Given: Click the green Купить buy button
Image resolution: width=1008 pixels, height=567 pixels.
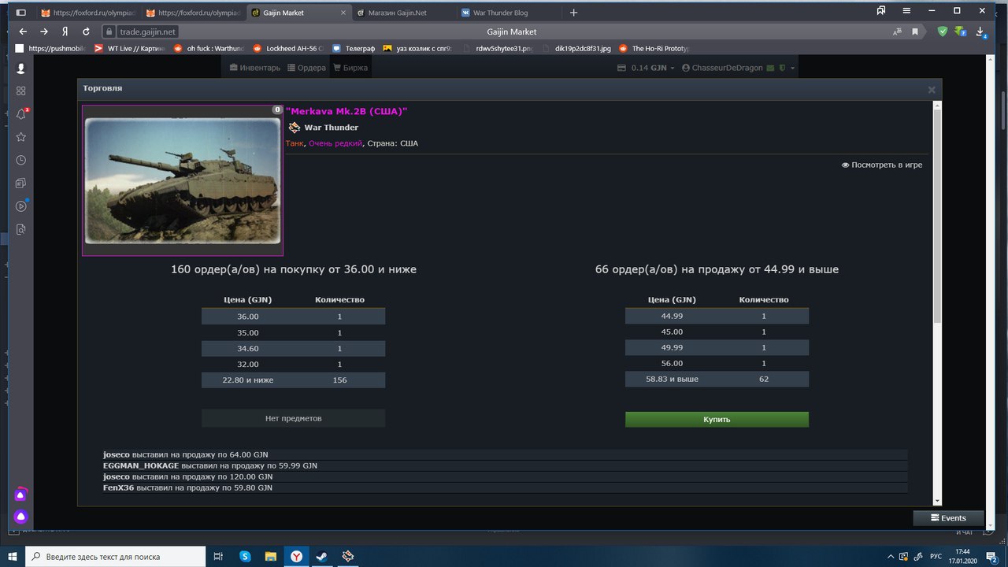Looking at the screenshot, I should 717,419.
